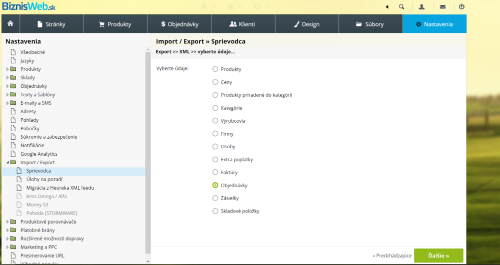Click the Adresy page icon

coord(13,111)
